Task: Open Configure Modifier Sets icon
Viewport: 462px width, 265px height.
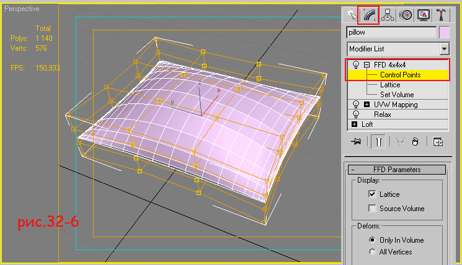Action: coord(437,141)
